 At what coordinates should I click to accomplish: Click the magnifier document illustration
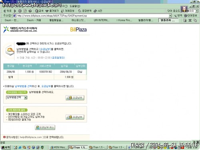click(10, 51)
